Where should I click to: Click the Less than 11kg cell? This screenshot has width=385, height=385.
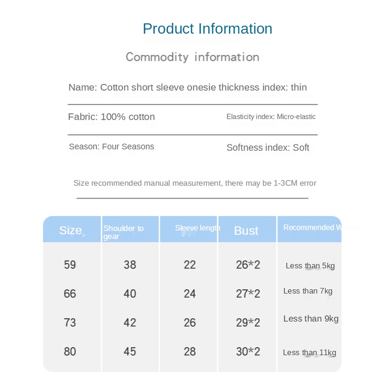309,352
